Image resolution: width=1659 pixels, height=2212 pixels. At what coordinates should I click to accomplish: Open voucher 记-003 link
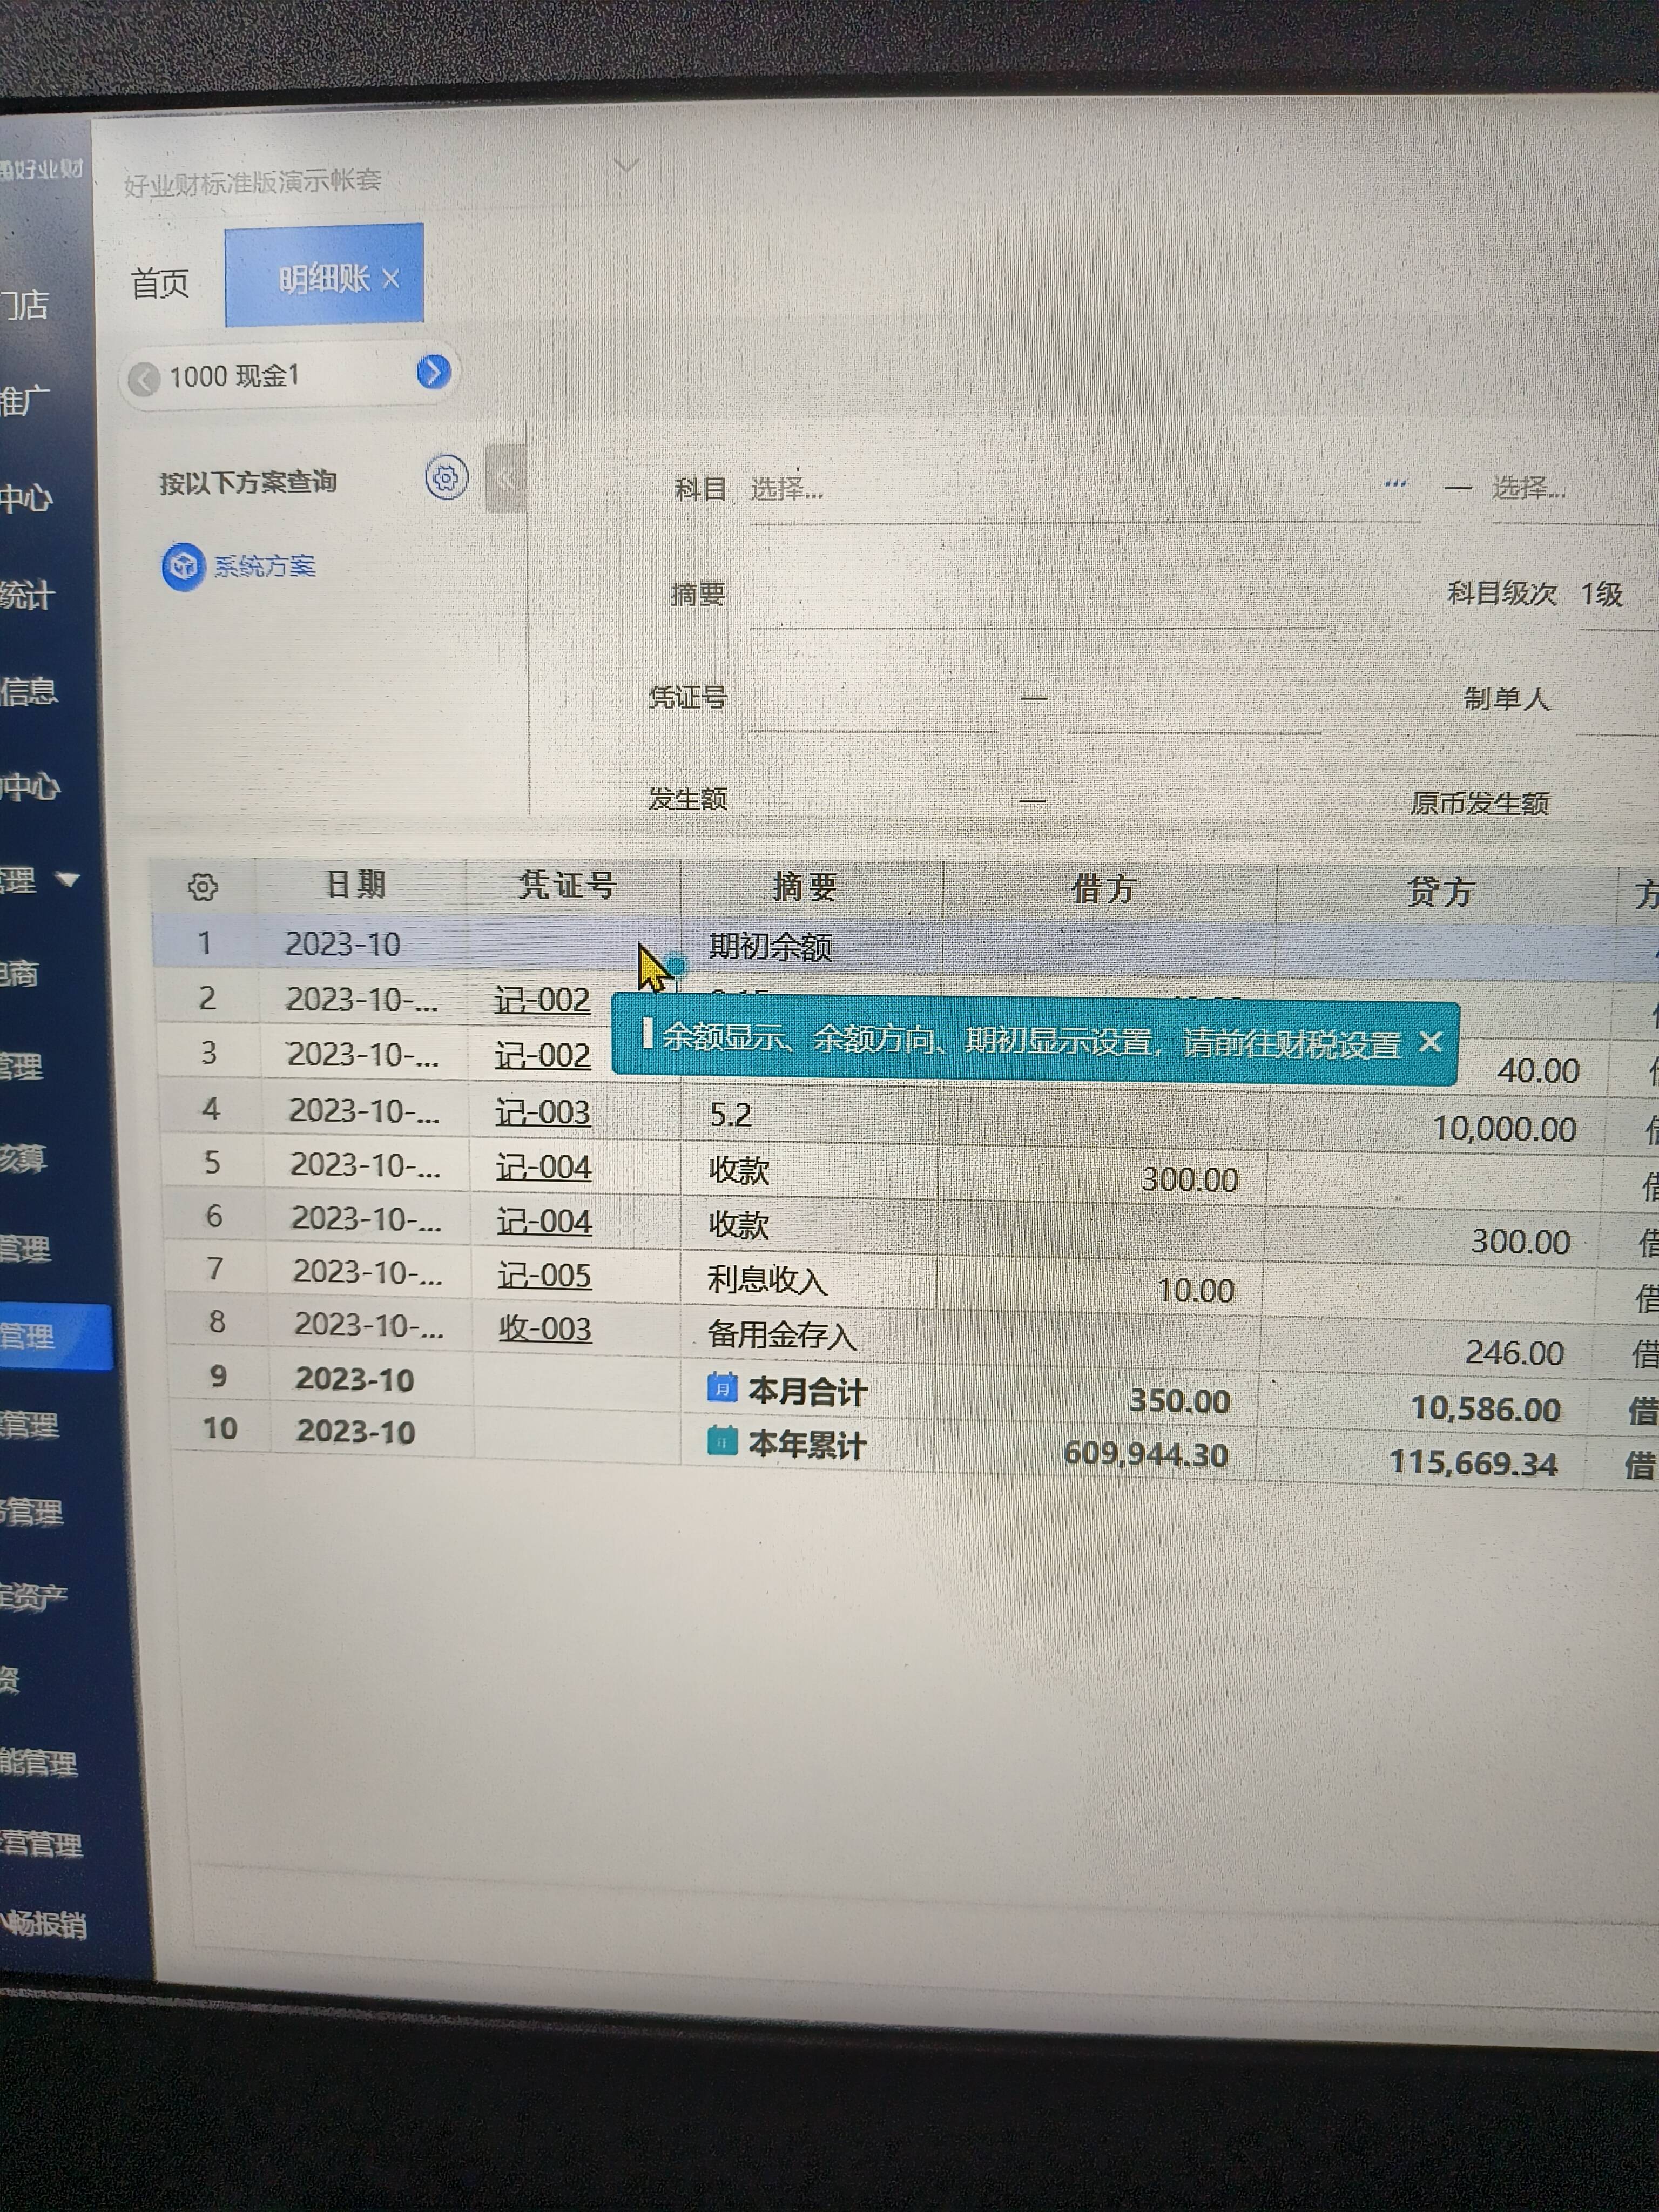[543, 1112]
